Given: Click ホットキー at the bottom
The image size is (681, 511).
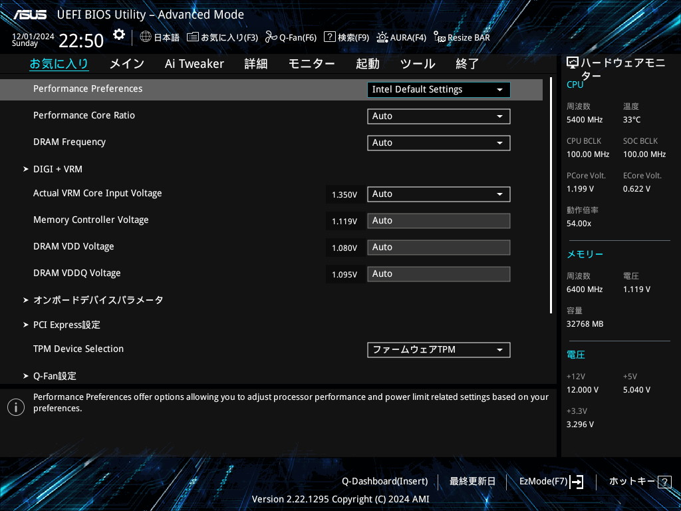Looking at the screenshot, I should [x=632, y=482].
